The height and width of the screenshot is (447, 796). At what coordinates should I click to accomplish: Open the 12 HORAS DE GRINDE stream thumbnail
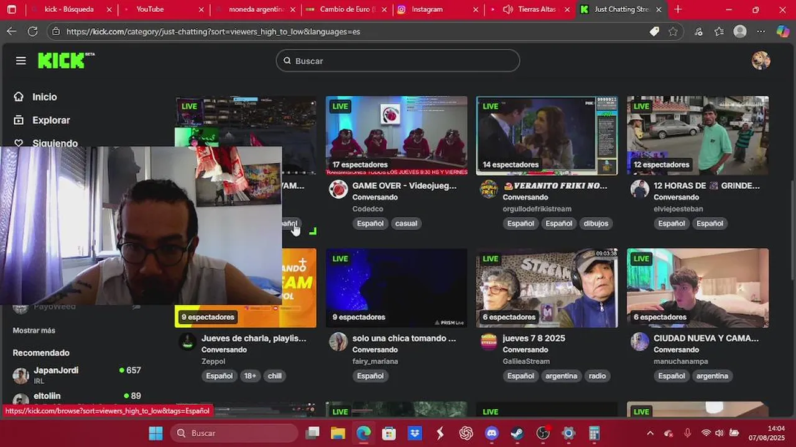click(x=698, y=135)
